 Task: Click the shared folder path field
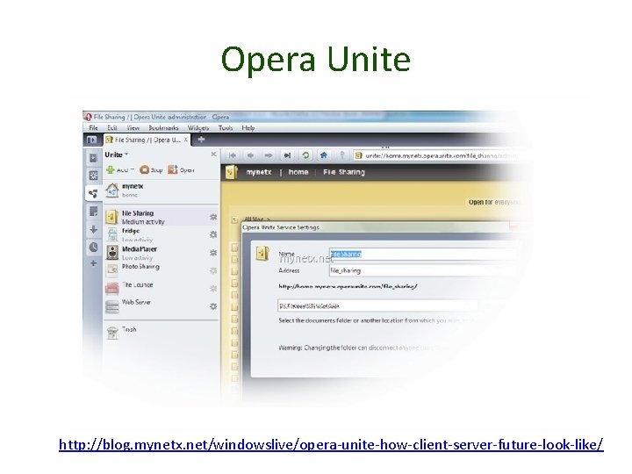377,306
